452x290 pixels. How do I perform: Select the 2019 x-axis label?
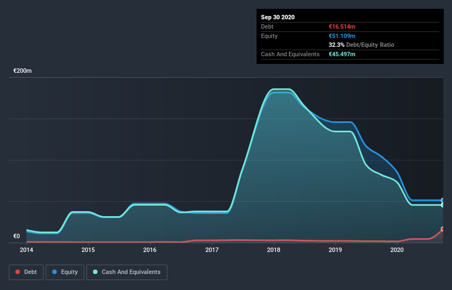click(x=335, y=250)
